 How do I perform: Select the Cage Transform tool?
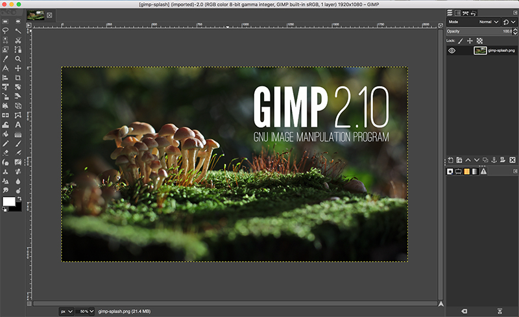pyautogui.click(x=18, y=115)
